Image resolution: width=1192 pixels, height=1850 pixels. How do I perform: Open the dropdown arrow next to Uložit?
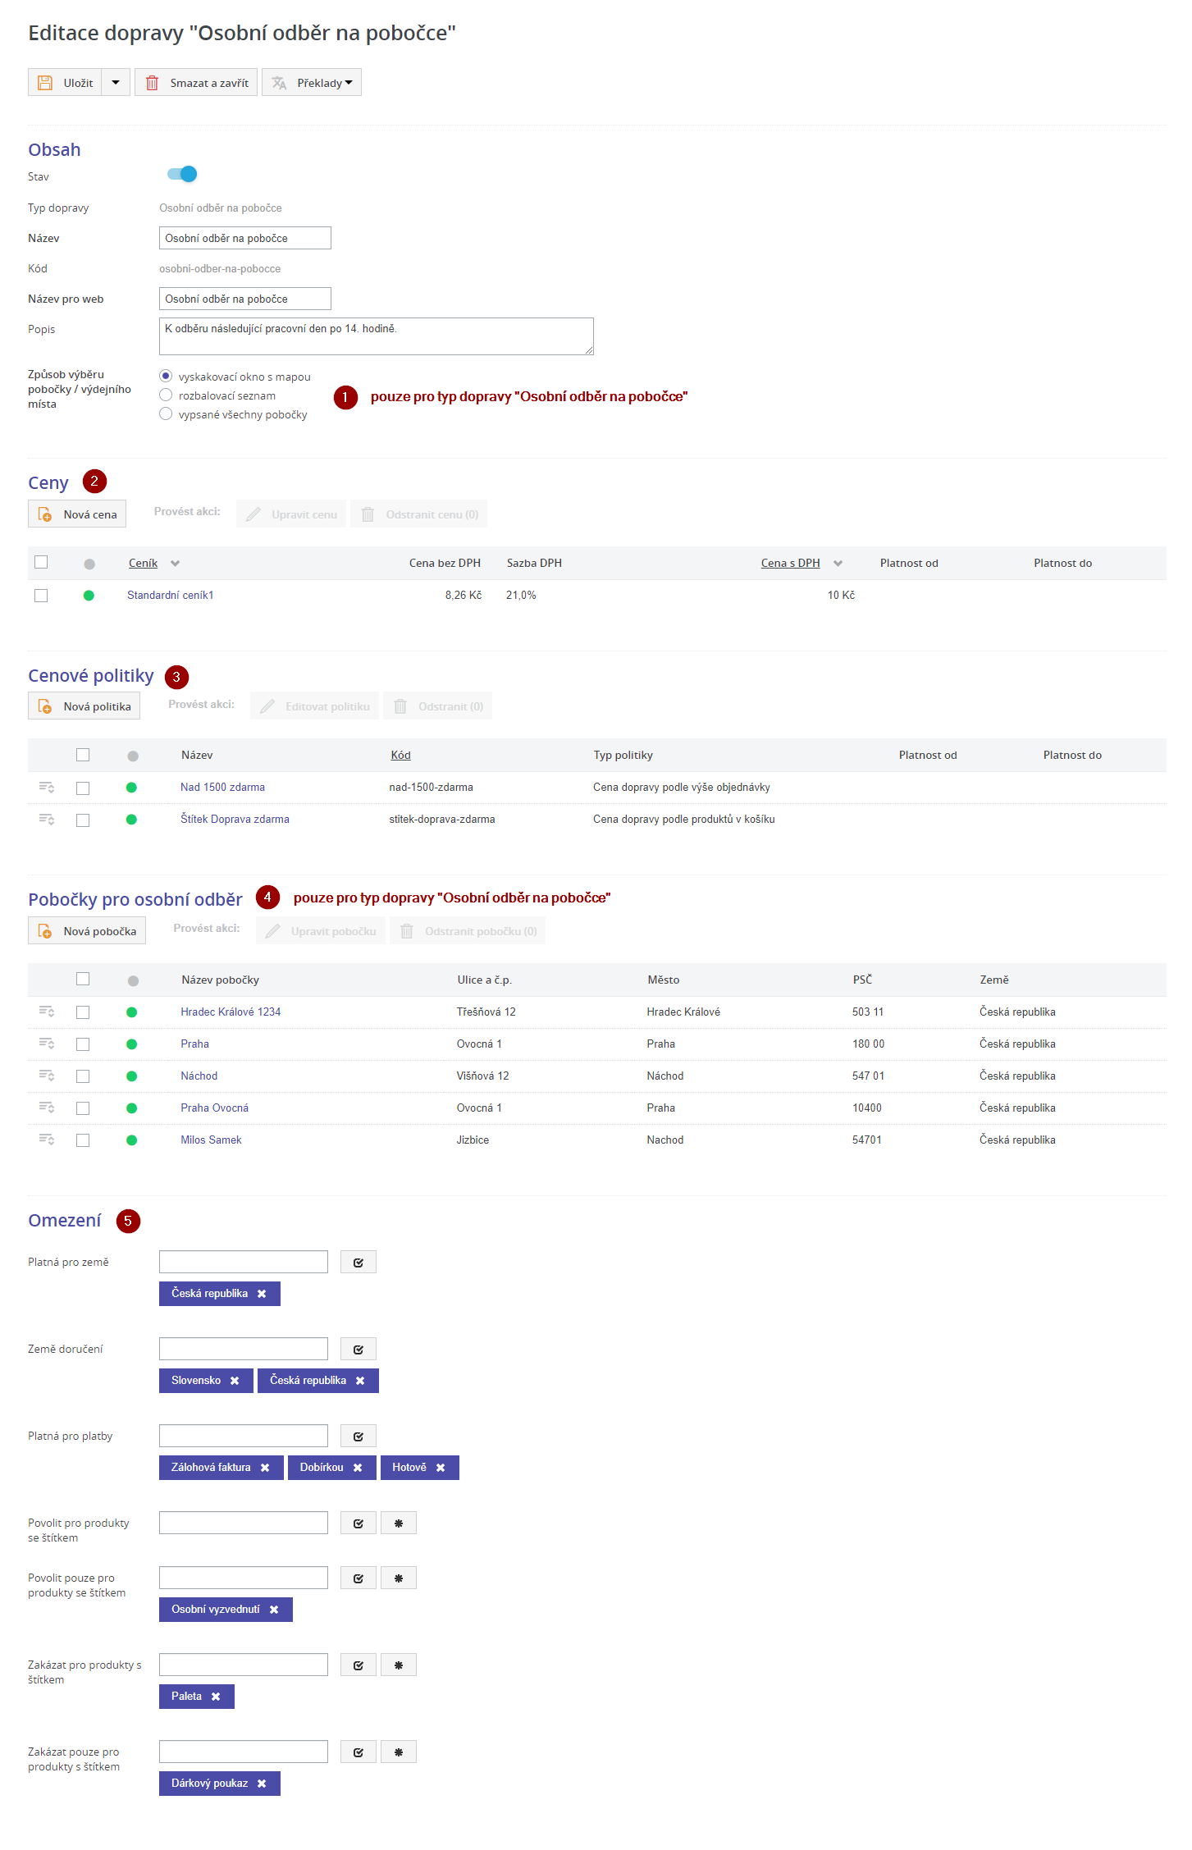point(116,83)
